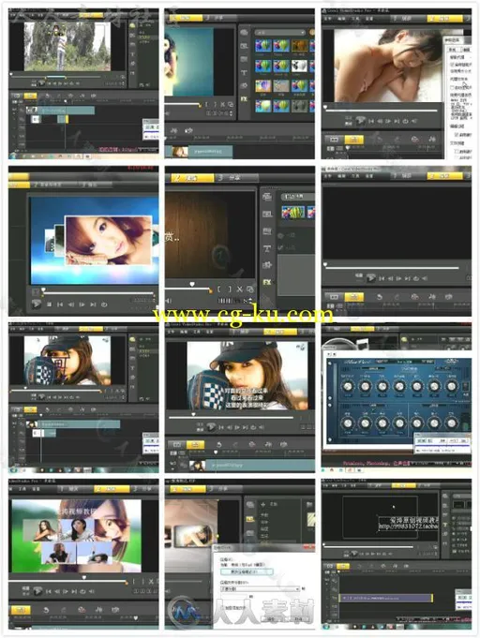
Task: Click the Media library icon above the wood preview's sidebar
Action: pyautogui.click(x=267, y=197)
